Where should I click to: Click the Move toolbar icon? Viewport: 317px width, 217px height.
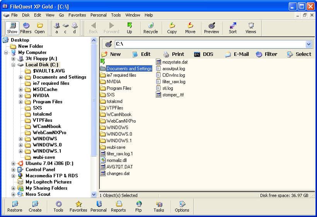tap(190, 28)
